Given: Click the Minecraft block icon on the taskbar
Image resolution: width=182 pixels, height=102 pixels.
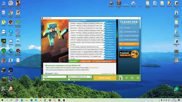Looking at the screenshot, I should point(64,100).
